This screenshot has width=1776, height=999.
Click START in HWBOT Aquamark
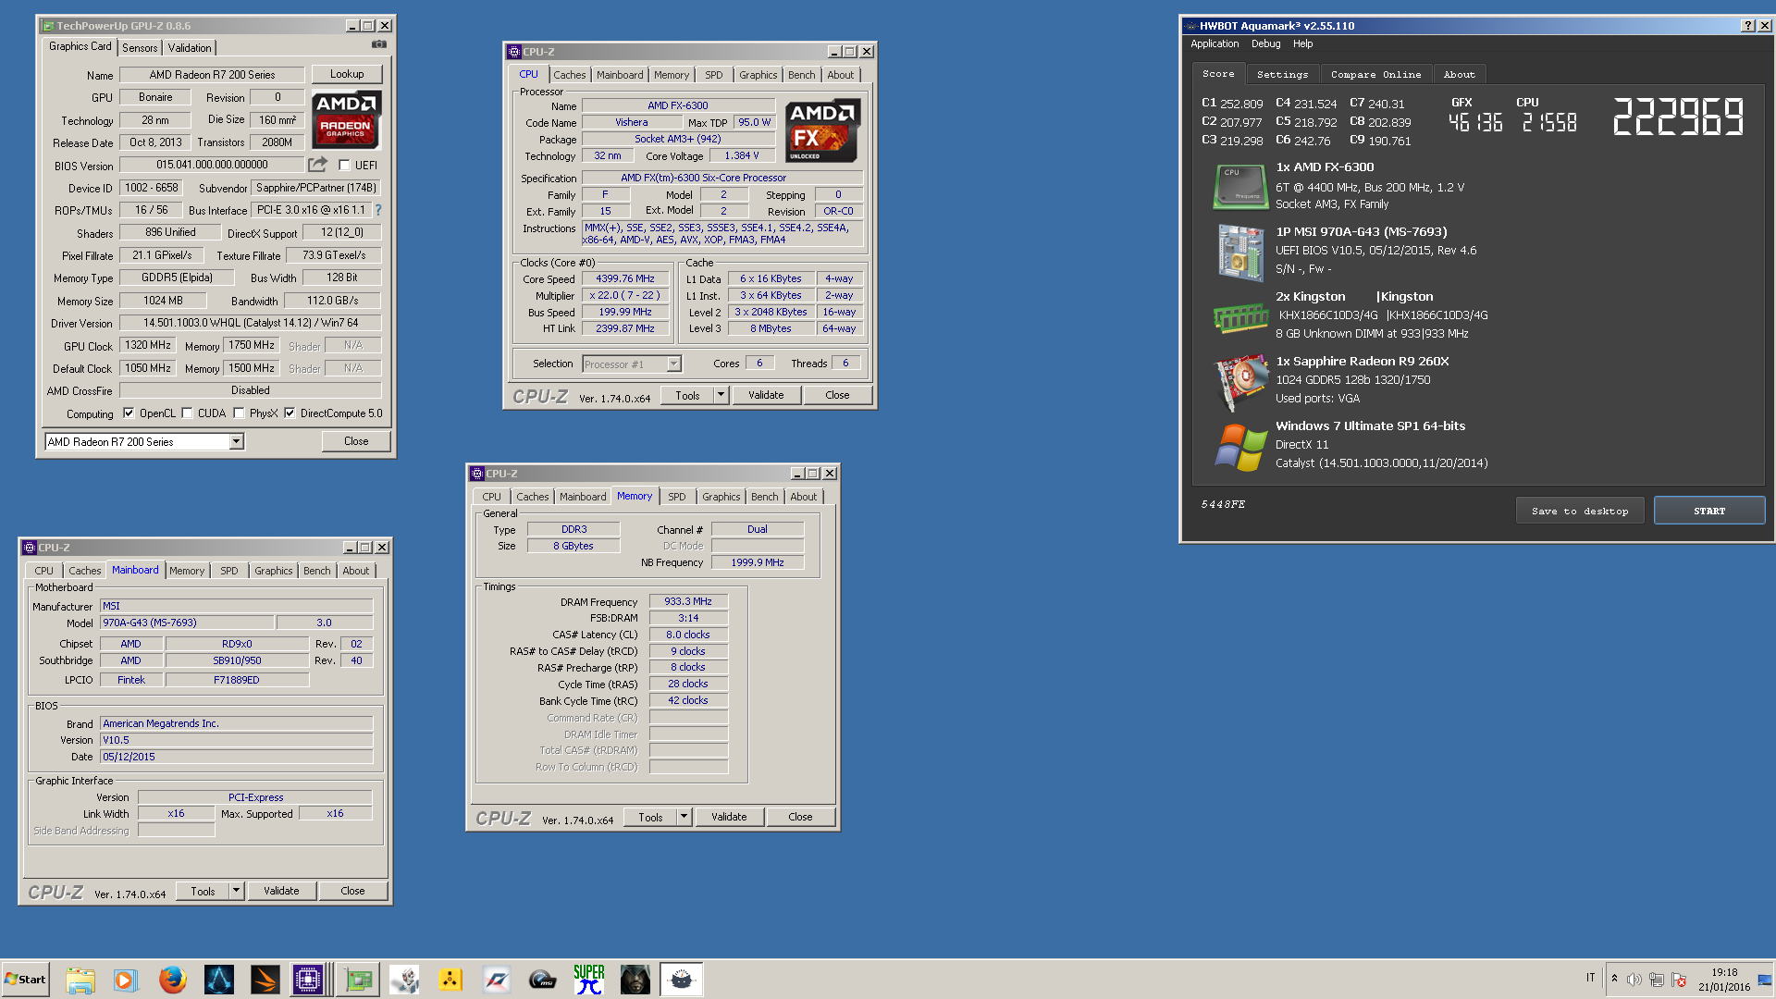(1709, 511)
